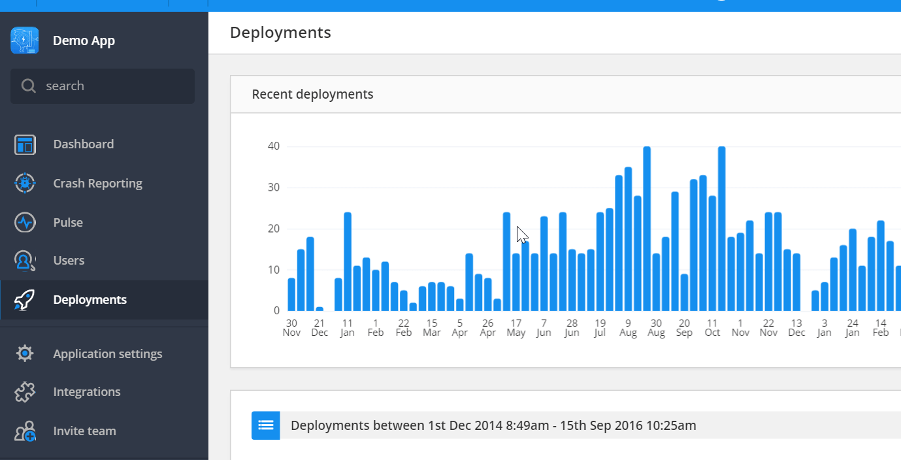The image size is (901, 460).
Task: Click the Deployments page title
Action: click(x=280, y=32)
